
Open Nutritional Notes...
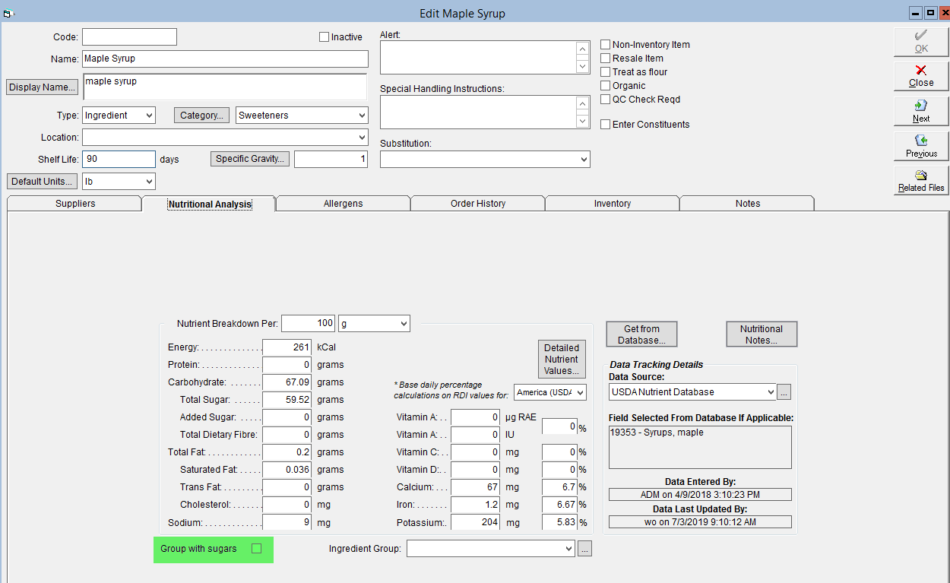point(762,334)
